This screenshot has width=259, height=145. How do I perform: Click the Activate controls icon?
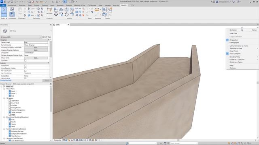49,11
